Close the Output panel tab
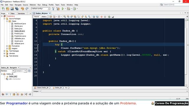 pyautogui.click(x=40, y=91)
